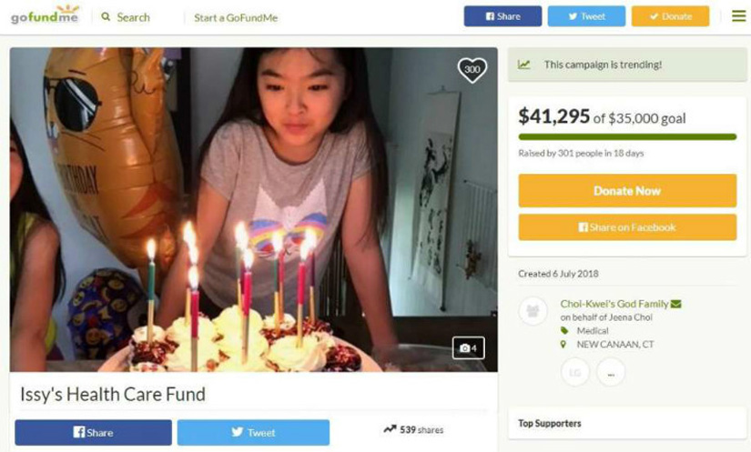Expand more donors via ellipsis circle
Screen dimensions: 751x452
point(611,372)
